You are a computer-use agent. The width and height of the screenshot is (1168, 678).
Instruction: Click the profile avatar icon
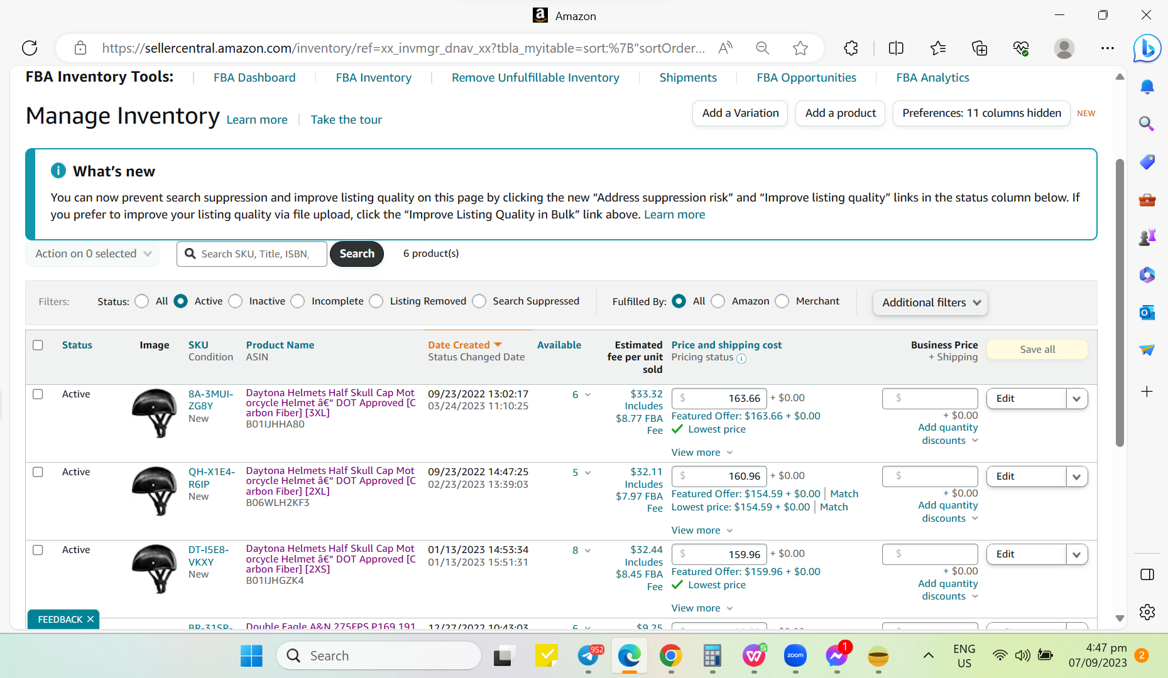click(1064, 48)
